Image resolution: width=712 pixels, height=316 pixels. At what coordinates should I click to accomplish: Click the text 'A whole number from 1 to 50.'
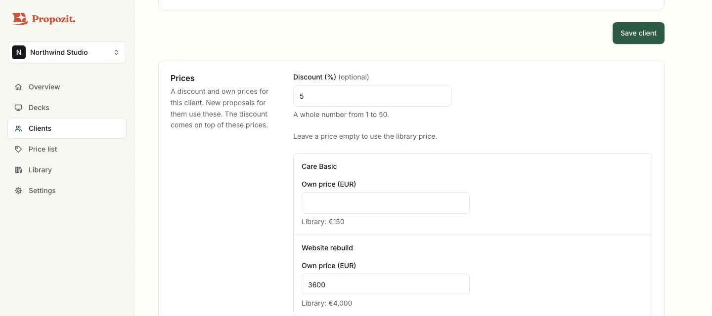(341, 115)
